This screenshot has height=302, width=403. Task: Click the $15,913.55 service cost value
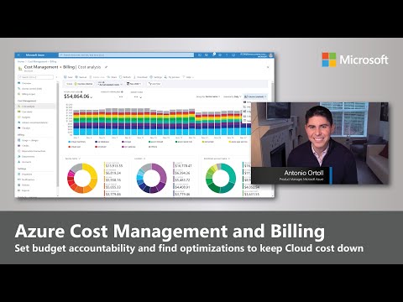114,166
